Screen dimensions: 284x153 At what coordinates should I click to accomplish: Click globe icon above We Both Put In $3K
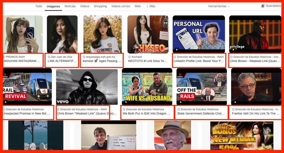(124, 109)
